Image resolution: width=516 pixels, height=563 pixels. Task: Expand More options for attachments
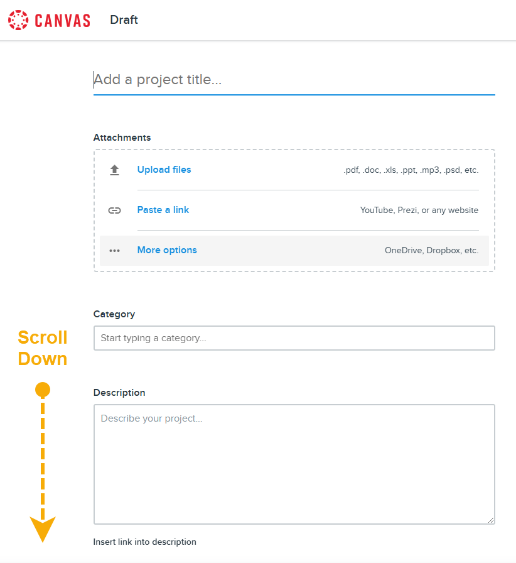point(167,250)
